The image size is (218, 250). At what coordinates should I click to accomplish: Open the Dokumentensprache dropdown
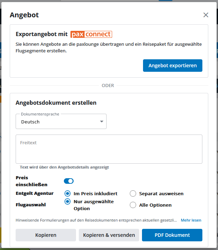(61, 122)
